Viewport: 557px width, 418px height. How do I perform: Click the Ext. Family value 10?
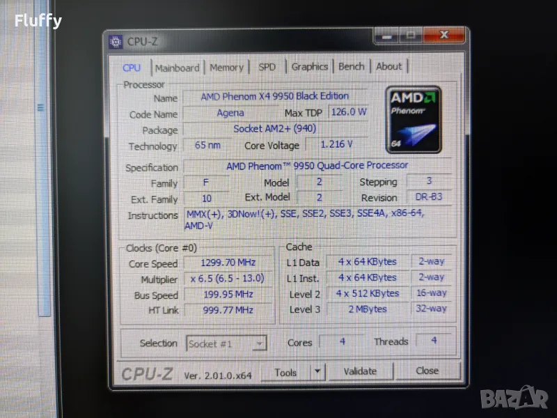coord(206,199)
